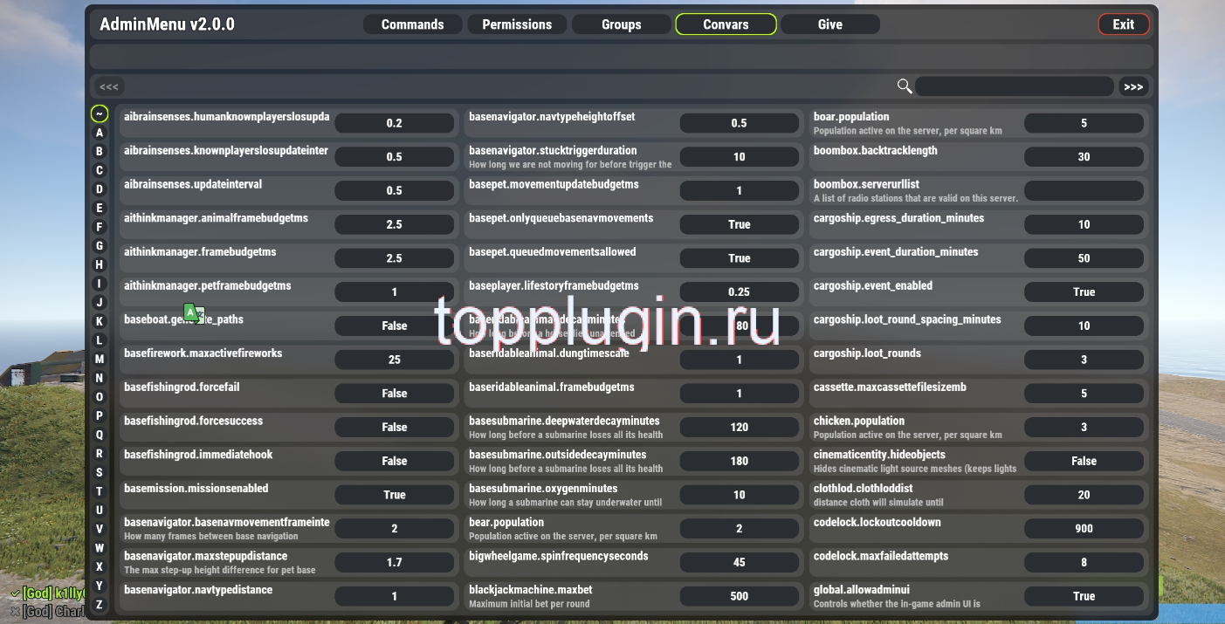Toggle cargoship.event_enabled True value

pyautogui.click(x=1084, y=291)
